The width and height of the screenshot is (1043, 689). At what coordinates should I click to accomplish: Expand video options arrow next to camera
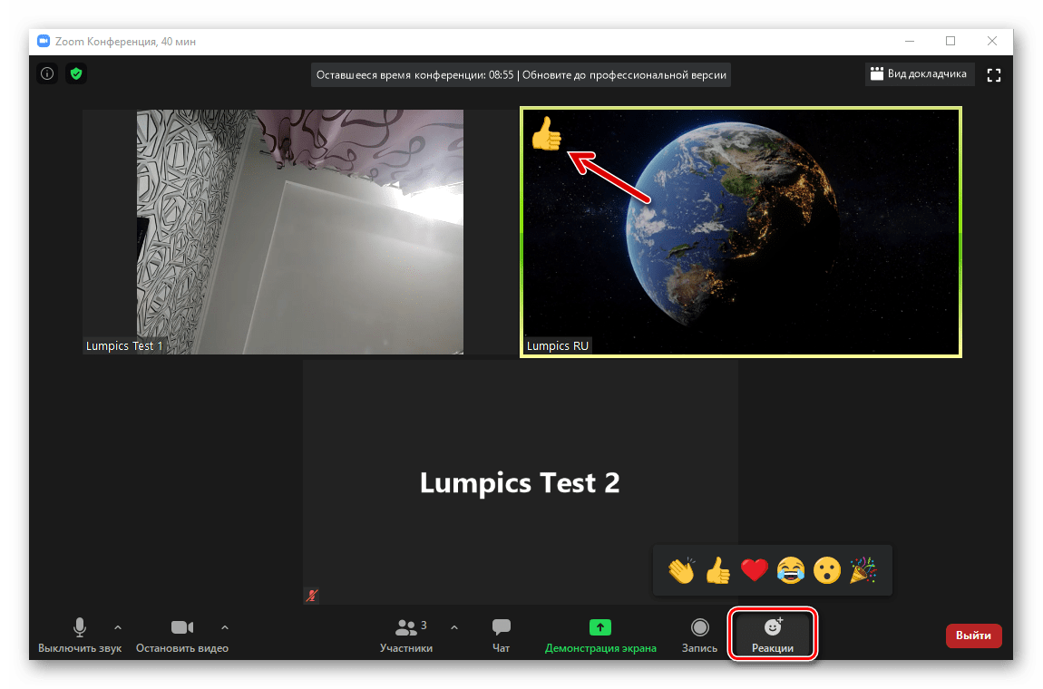225,627
